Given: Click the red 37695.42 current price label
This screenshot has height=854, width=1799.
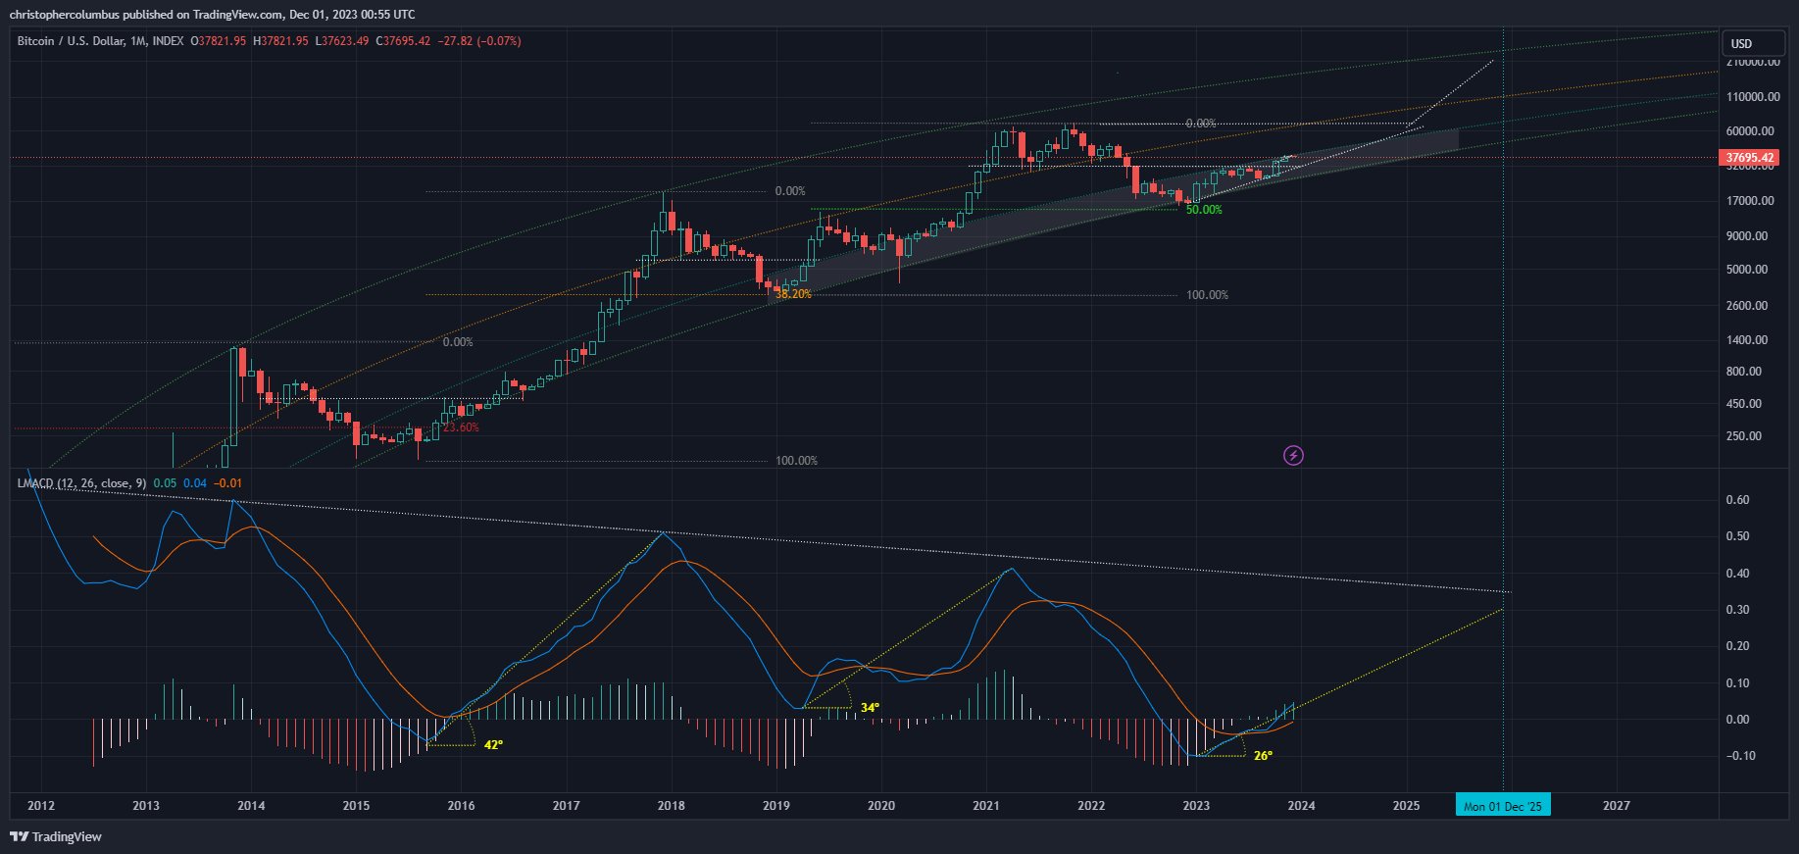Looking at the screenshot, I should point(1750,158).
